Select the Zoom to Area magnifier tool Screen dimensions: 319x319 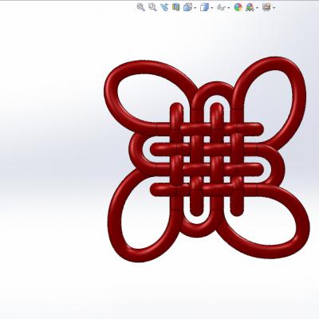(152, 7)
